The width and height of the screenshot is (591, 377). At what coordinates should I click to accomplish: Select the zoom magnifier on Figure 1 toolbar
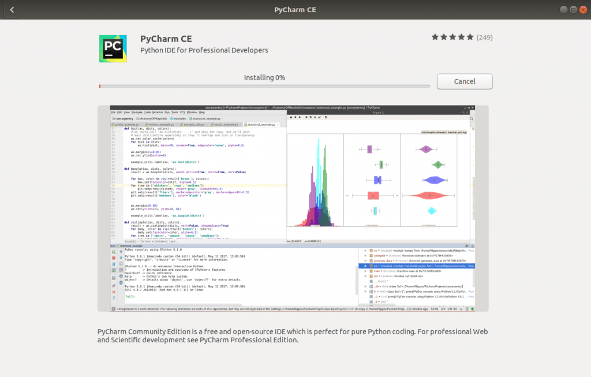[x=311, y=117]
